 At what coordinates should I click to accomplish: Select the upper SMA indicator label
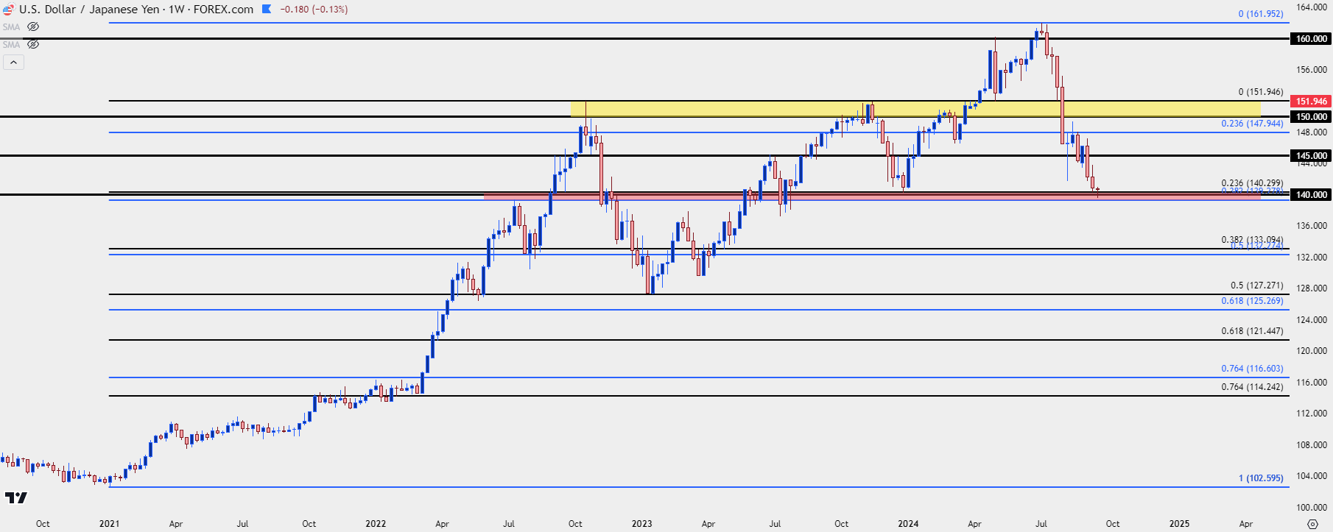coord(11,26)
